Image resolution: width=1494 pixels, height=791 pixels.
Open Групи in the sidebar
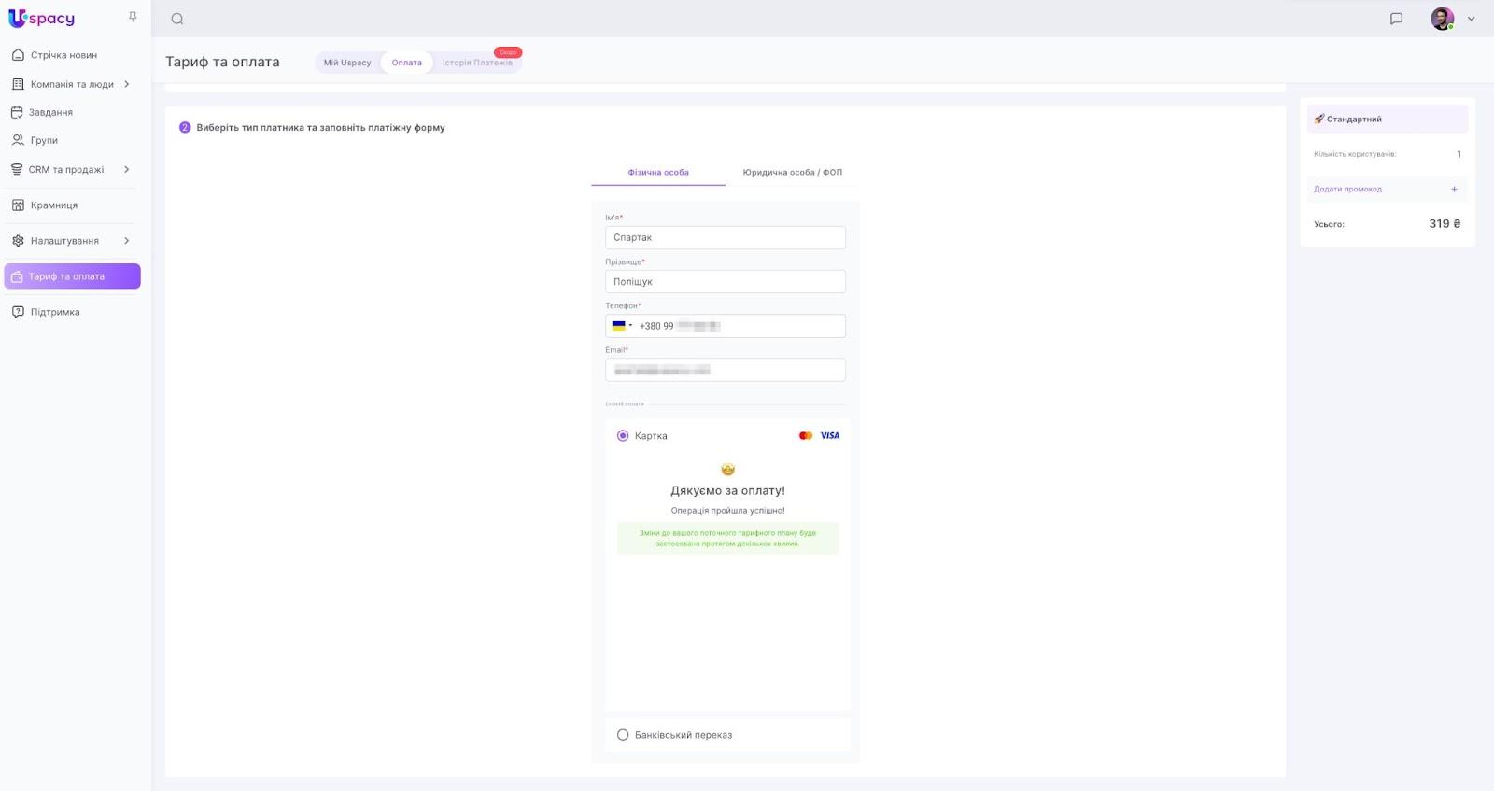[x=44, y=140]
